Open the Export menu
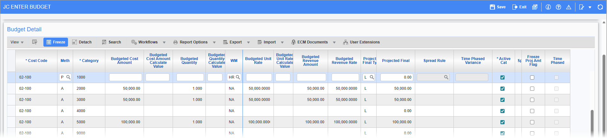607x138 pixels. (232, 42)
